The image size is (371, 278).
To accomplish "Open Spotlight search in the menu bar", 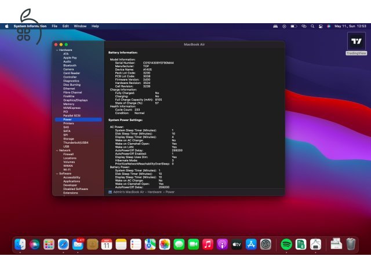I will coord(312,26).
